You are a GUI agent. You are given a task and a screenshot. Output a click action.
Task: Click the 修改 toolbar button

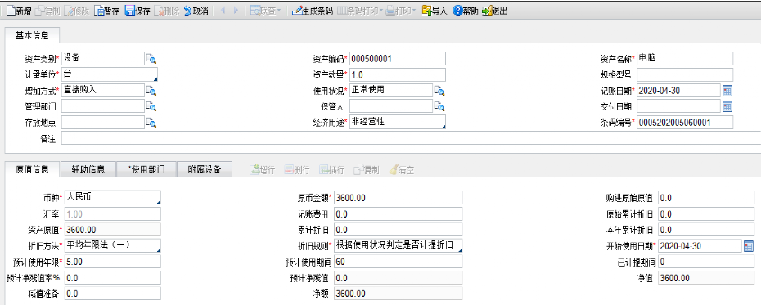click(x=77, y=11)
